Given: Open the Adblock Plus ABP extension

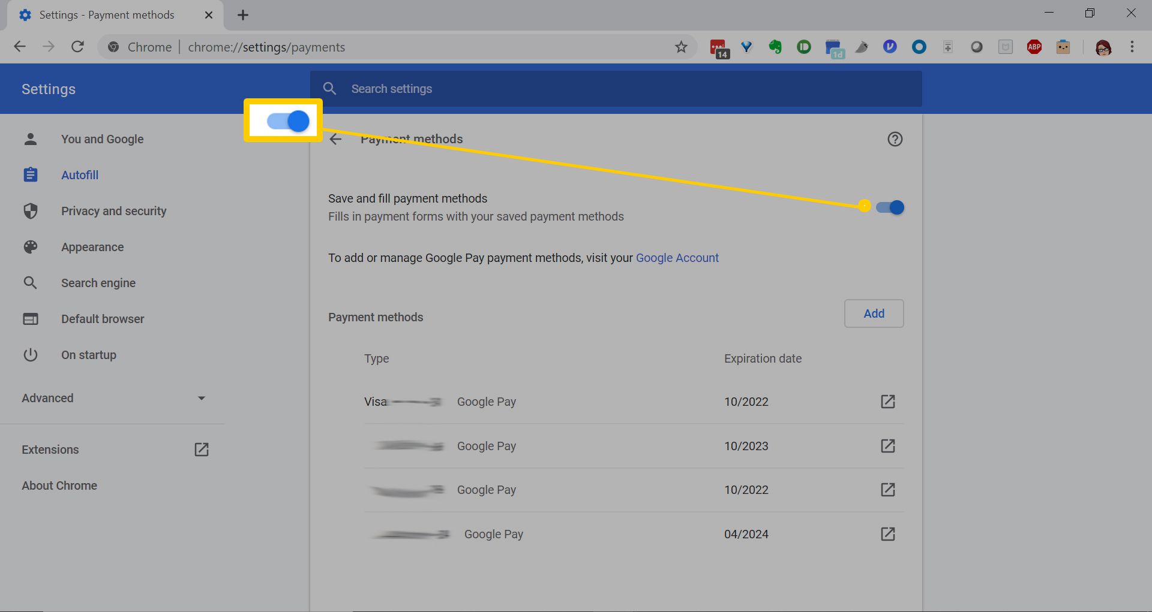Looking at the screenshot, I should pos(1034,47).
